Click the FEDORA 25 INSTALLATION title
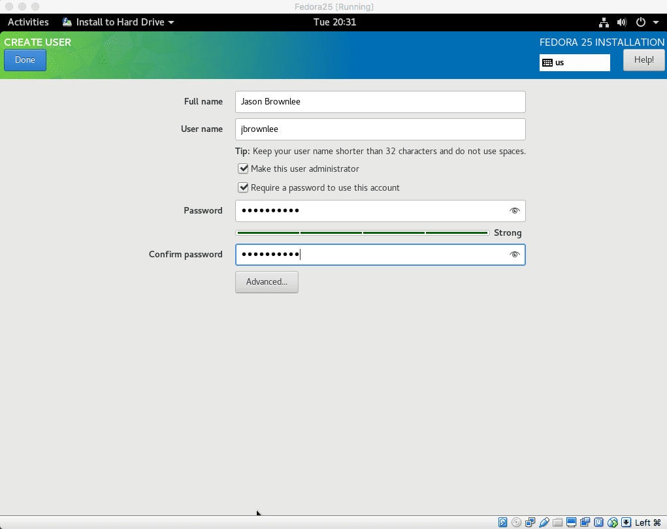This screenshot has width=667, height=529. point(602,42)
